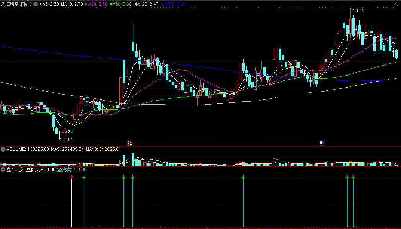This screenshot has width=401, height=229.
Task: Click the red 涨 marker below the chart
Action: [x=130, y=143]
